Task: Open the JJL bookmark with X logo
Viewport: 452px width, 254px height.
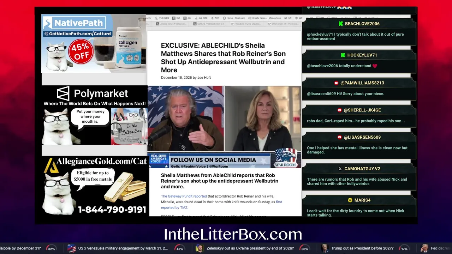Action: coord(187,18)
